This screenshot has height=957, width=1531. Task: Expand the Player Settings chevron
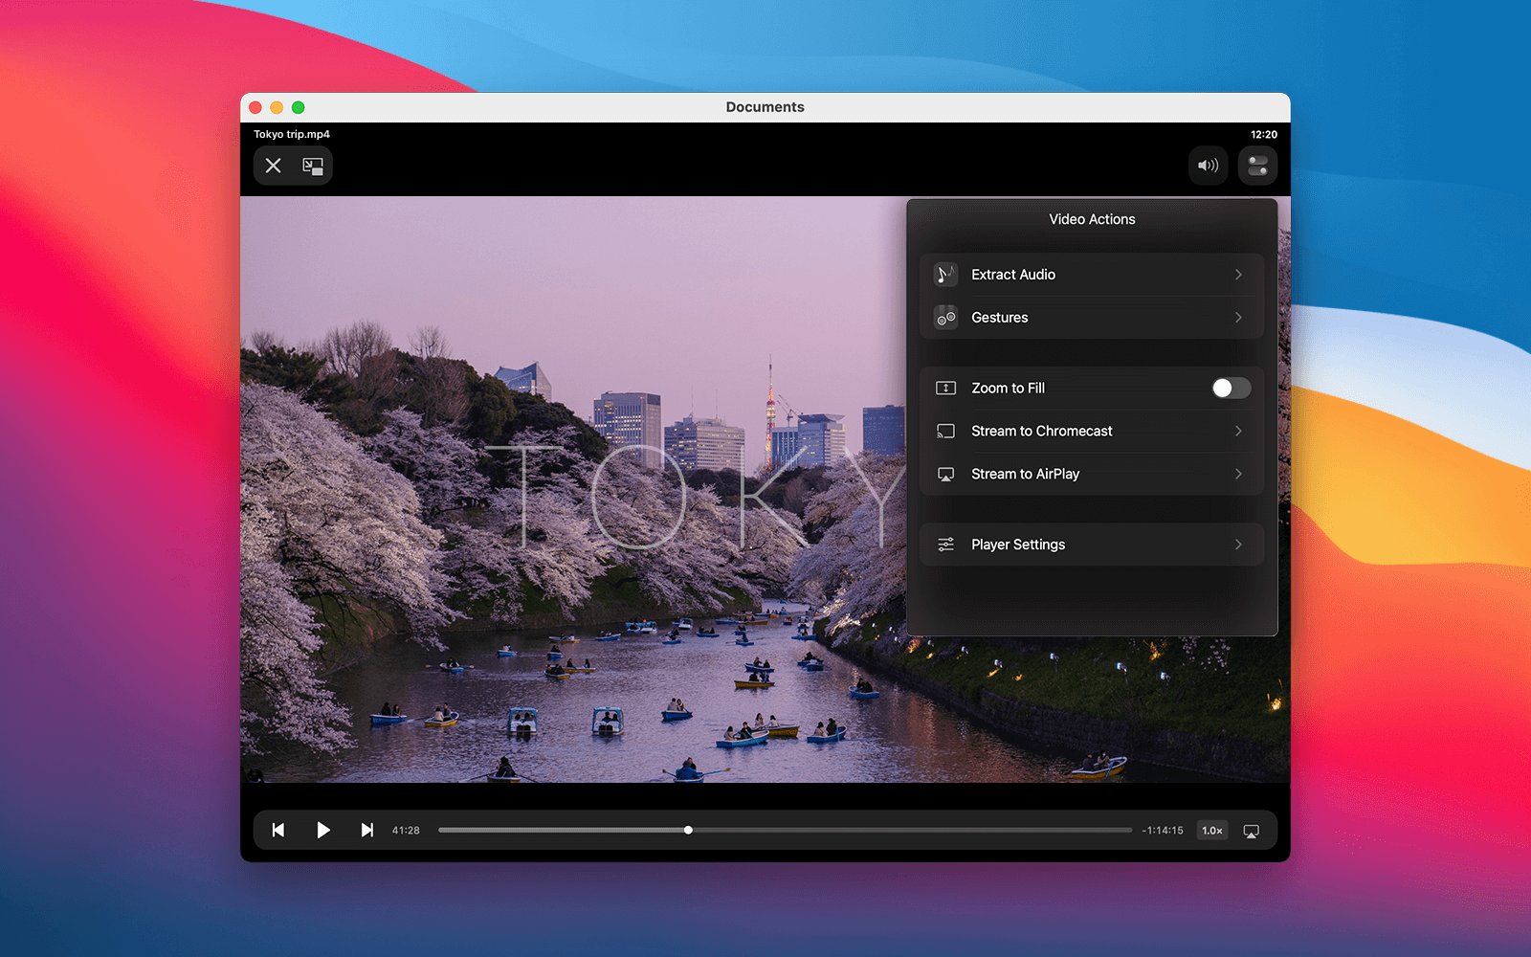click(x=1238, y=545)
